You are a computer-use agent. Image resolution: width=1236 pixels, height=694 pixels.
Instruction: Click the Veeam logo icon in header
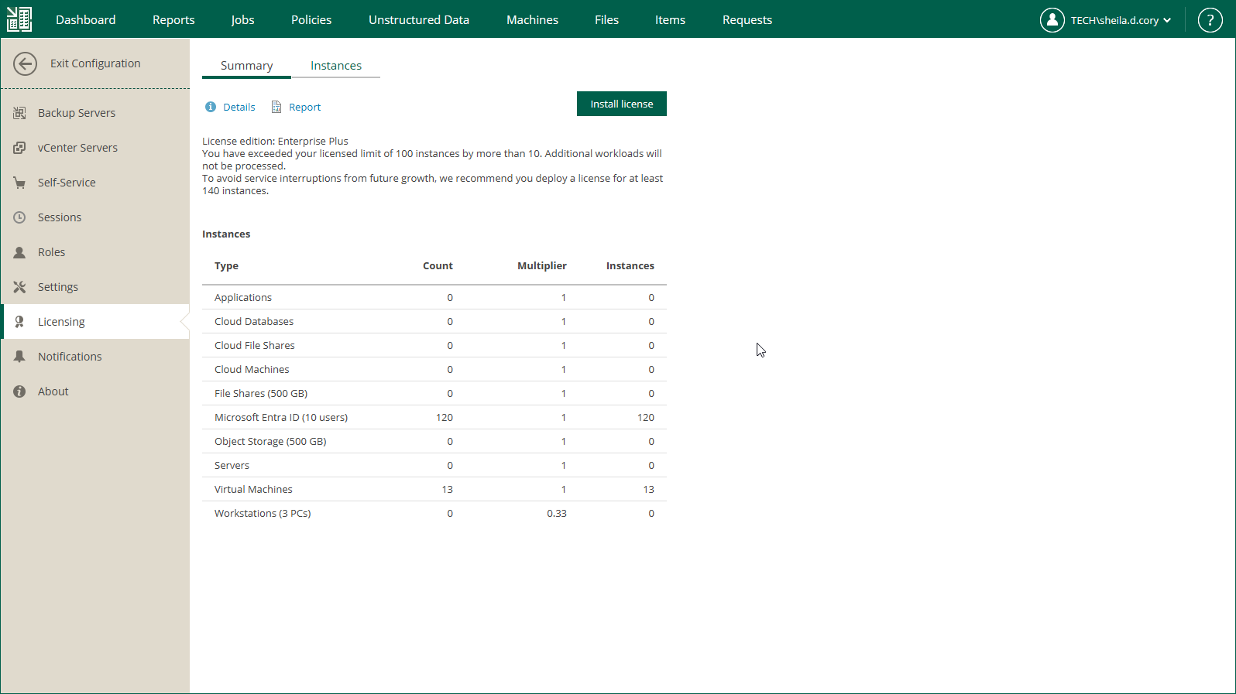point(19,19)
